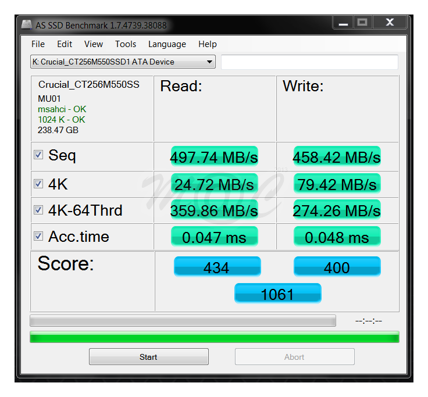
Task: Click the Seq read value 497.74 MB/s
Action: (214, 156)
